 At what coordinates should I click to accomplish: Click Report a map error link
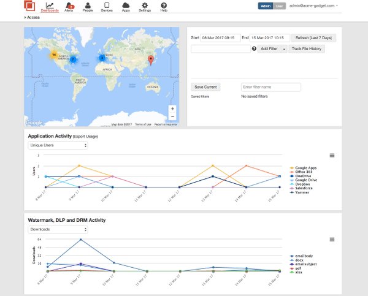pos(166,124)
